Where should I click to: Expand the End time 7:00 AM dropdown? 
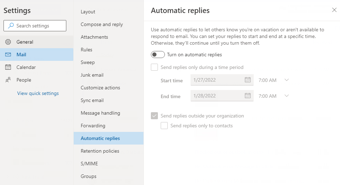click(x=286, y=96)
